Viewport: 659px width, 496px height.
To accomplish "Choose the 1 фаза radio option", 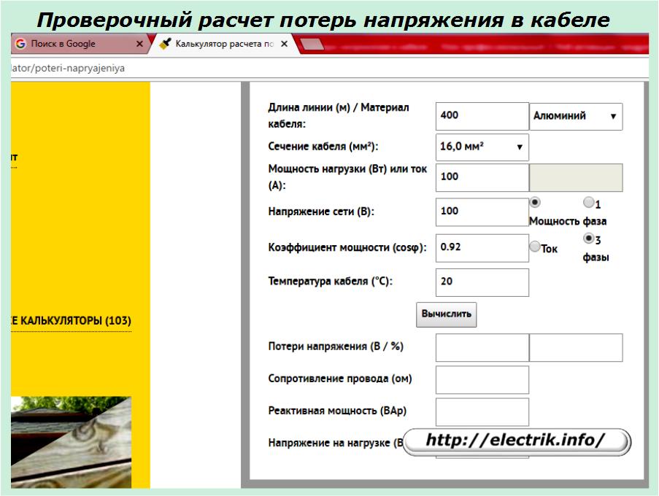I will pyautogui.click(x=588, y=204).
